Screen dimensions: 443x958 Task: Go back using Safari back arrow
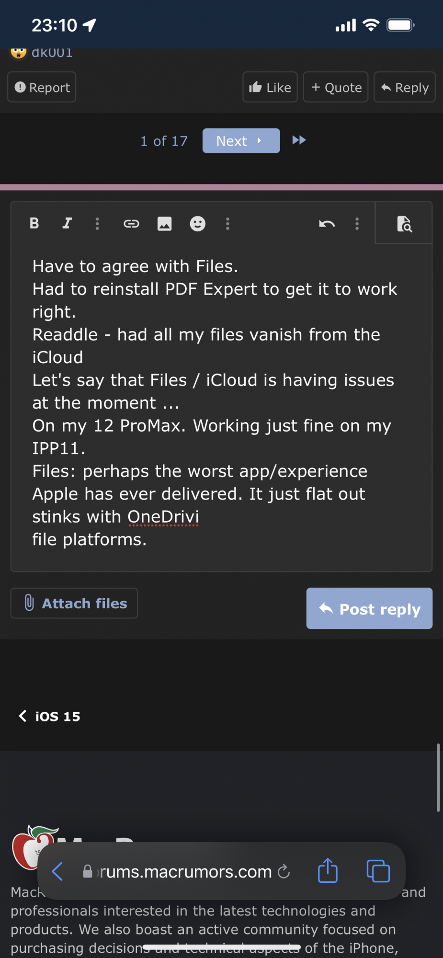pos(57,871)
